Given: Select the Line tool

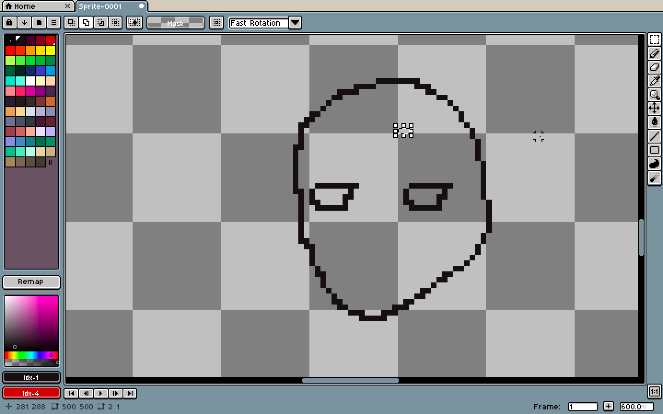Looking at the screenshot, I should click(x=654, y=136).
